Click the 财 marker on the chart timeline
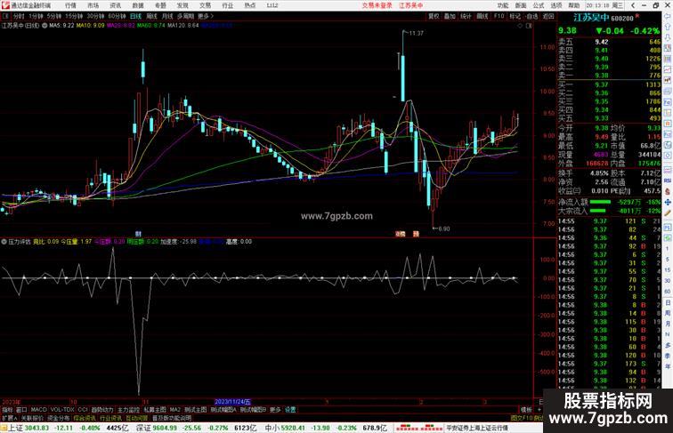This screenshot has width=673, height=433. (x=138, y=234)
